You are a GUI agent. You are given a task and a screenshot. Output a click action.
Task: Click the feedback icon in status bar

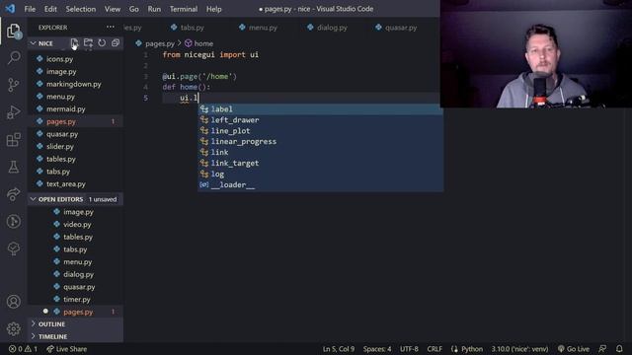point(602,349)
